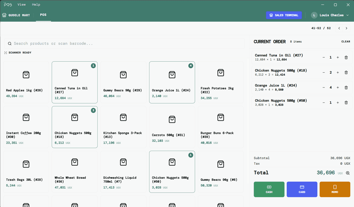
Task: Click the user avatar L
Action: tap(314, 15)
